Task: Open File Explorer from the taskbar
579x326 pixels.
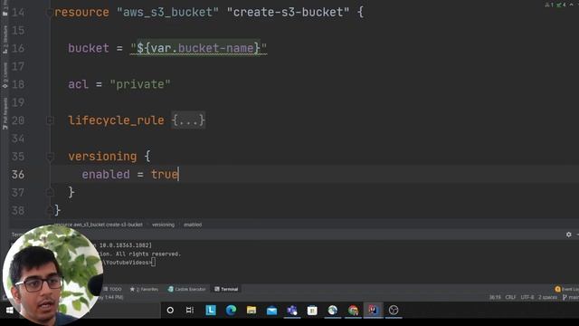Action: pyautogui.click(x=252, y=310)
